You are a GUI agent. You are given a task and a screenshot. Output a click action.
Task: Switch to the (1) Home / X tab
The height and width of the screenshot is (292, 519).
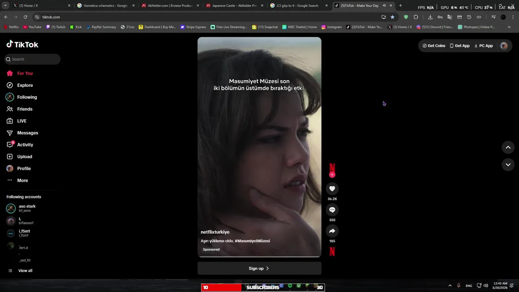point(42,6)
